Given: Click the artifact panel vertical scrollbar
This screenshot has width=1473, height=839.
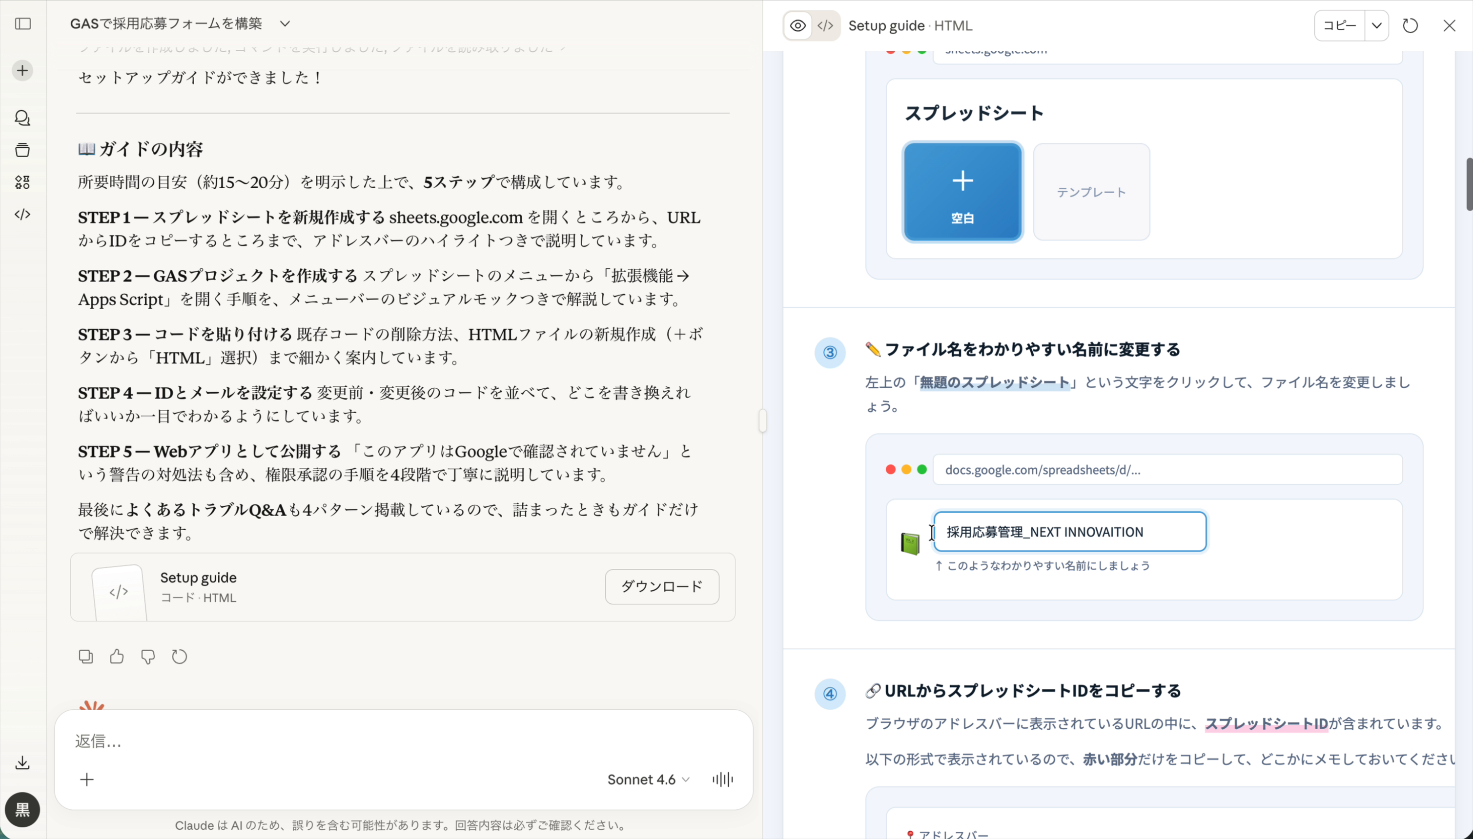Looking at the screenshot, I should click(x=1469, y=184).
